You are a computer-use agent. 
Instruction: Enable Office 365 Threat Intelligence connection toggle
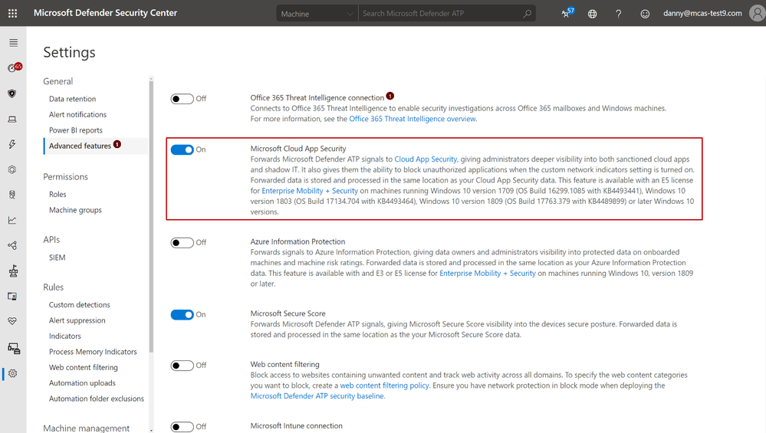point(182,99)
